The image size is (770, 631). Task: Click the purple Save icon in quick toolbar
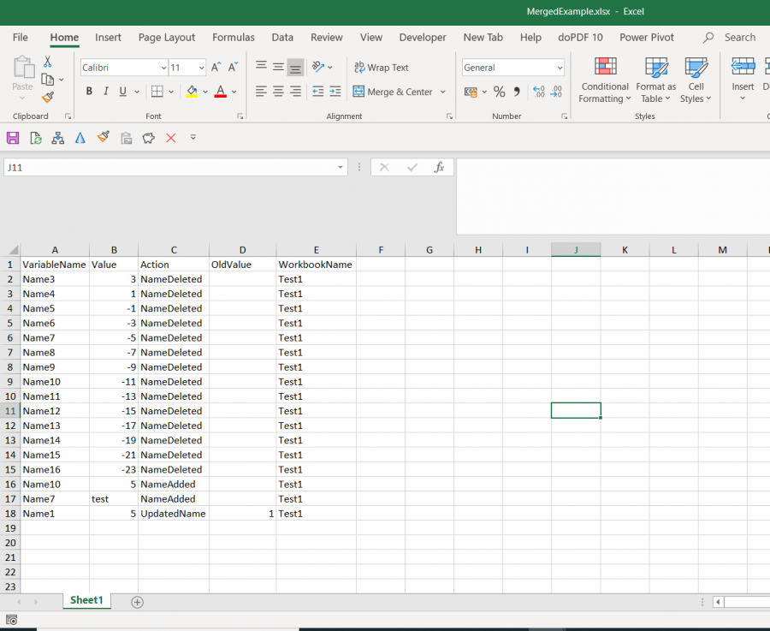(13, 138)
